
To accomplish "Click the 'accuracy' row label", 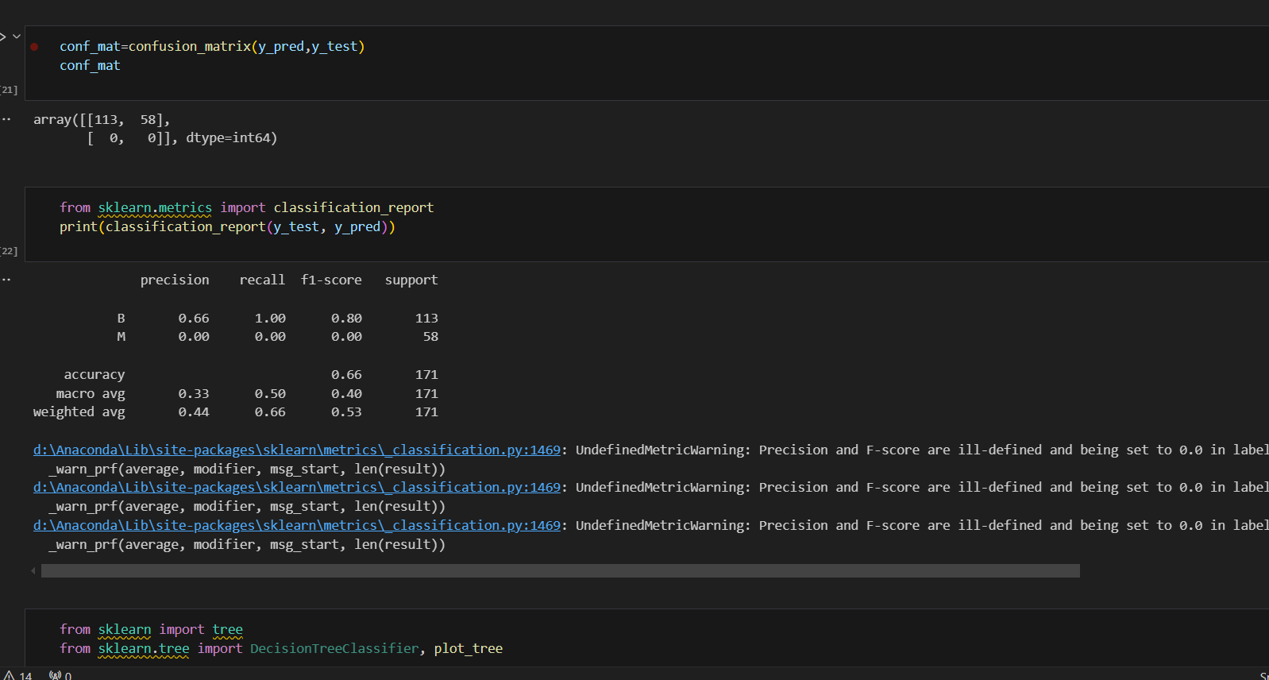I will point(94,375).
